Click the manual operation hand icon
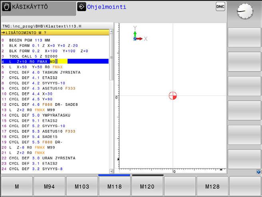 point(6,7)
